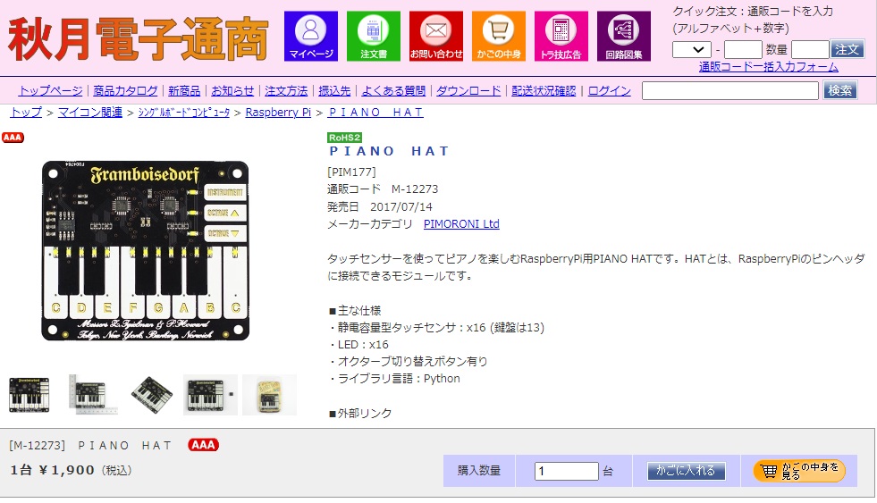Go to 商品カタログ in navigation bar
877x503 pixels.
pyautogui.click(x=125, y=90)
